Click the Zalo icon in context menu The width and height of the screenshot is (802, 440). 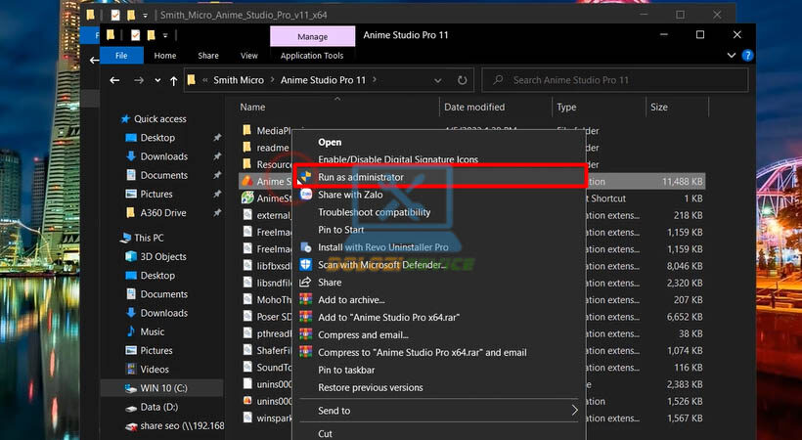coord(306,195)
